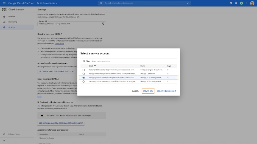Click the Cloud Shell icon in header
This screenshot has width=257, height=144.
[x=231, y=3]
